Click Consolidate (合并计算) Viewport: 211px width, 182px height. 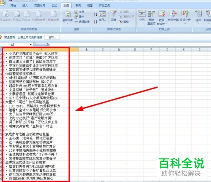click(x=173, y=16)
